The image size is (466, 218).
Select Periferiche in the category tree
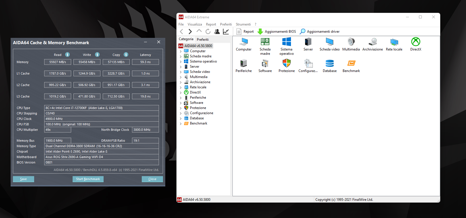tap(198, 98)
